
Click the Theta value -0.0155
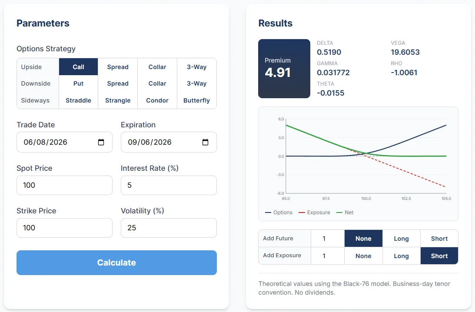pyautogui.click(x=330, y=93)
